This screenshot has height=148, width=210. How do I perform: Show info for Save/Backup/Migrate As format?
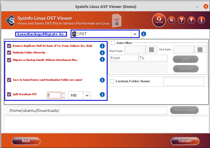[x=144, y=34]
